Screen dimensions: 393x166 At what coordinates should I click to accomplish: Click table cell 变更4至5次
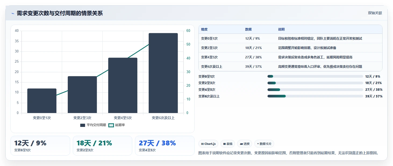click(x=209, y=57)
